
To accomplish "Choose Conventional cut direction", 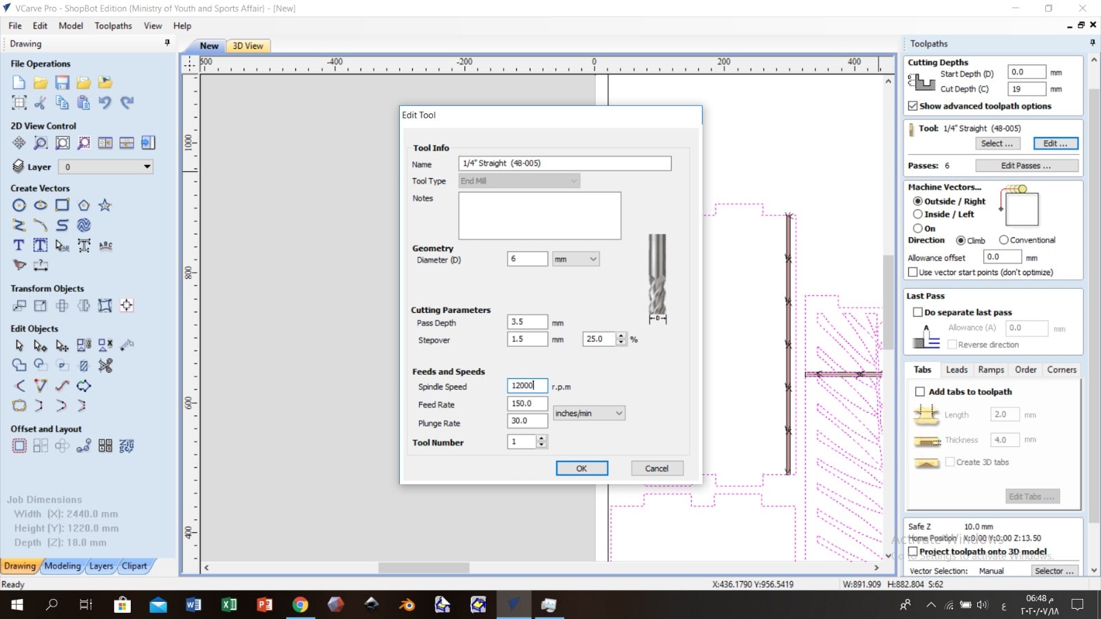I will coord(1003,240).
